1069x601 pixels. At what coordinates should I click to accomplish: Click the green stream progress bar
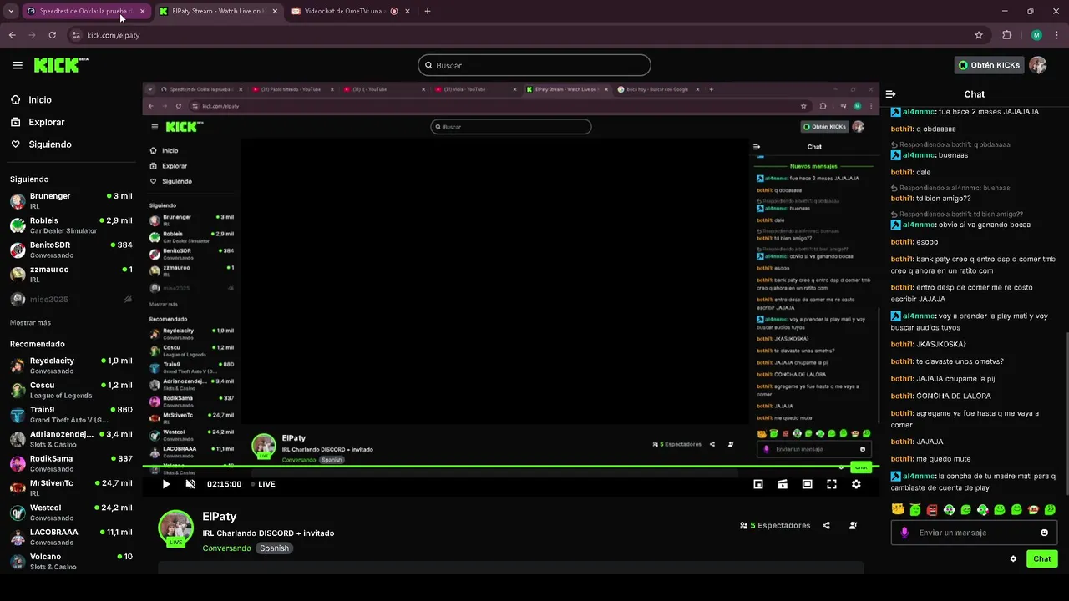(509, 467)
